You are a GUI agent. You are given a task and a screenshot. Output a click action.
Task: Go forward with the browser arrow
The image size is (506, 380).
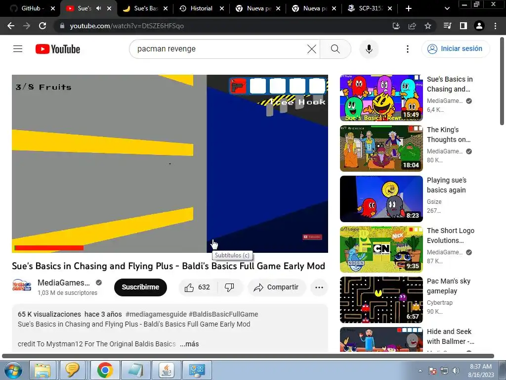[x=27, y=26]
